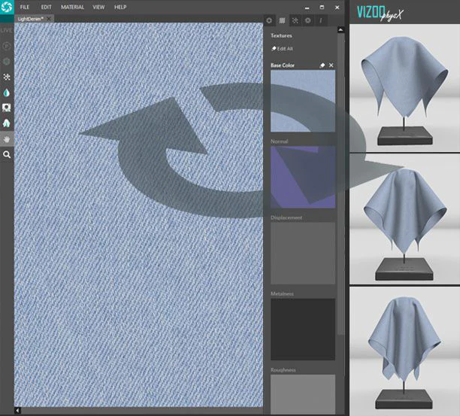
Task: Click the play-circle icon under LIVE
Action: click(x=7, y=46)
